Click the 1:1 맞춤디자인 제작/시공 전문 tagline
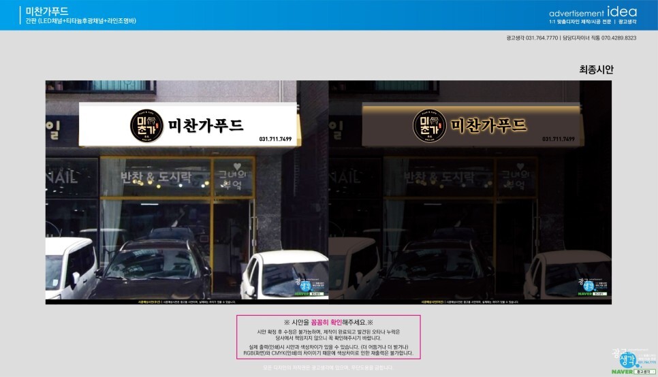The image size is (658, 377). tap(579, 22)
